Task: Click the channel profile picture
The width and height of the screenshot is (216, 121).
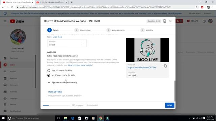Action: (18, 37)
